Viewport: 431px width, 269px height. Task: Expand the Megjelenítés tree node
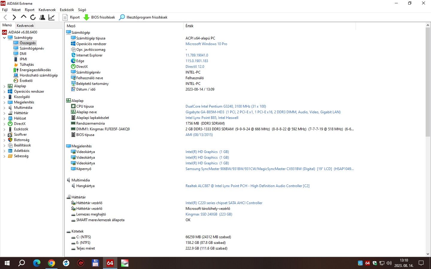click(x=4, y=102)
